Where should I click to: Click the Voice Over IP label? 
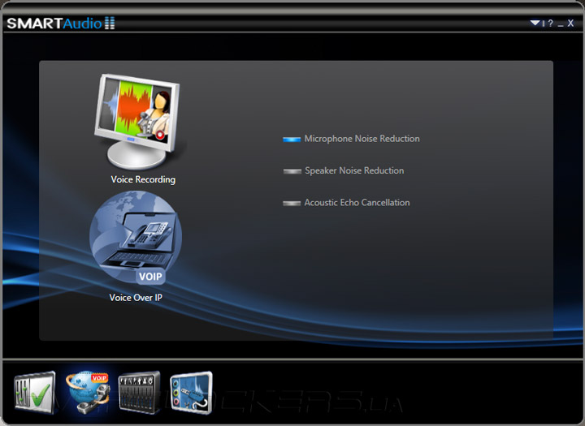pos(136,298)
